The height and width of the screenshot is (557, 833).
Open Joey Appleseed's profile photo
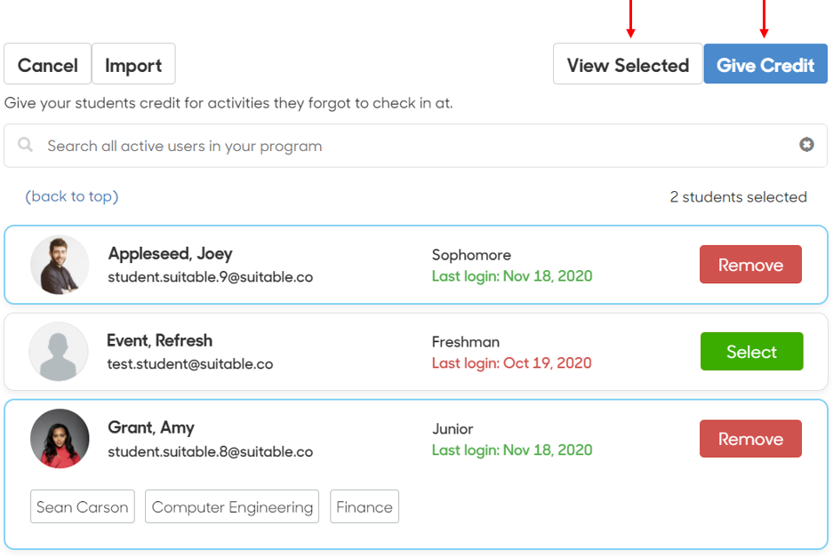click(x=60, y=265)
